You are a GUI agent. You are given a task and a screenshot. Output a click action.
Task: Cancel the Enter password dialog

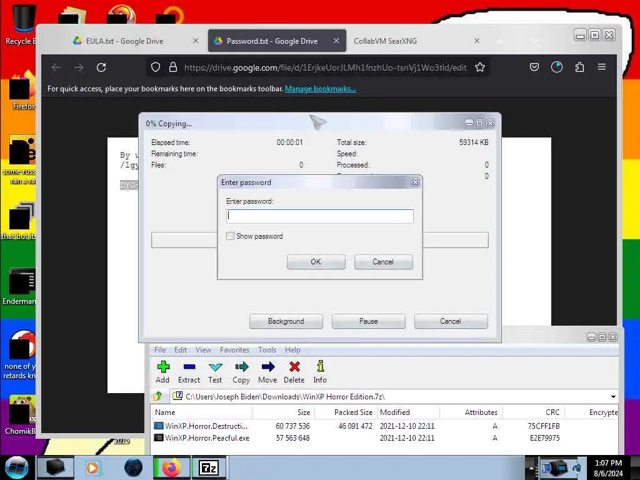click(x=383, y=262)
